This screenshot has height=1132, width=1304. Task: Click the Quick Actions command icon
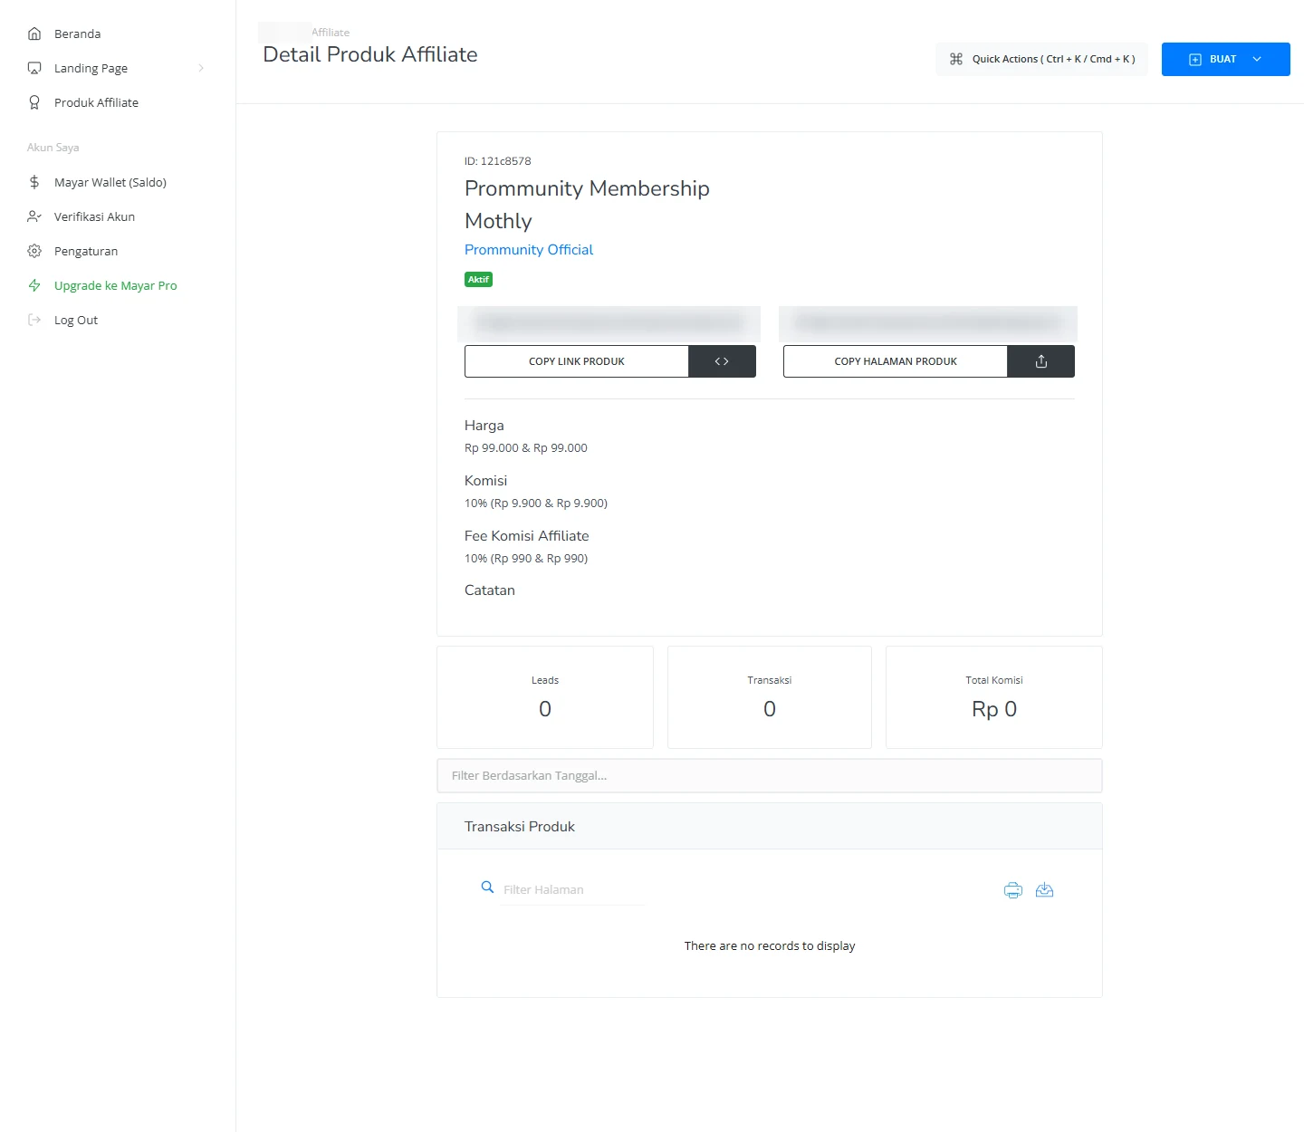(956, 59)
